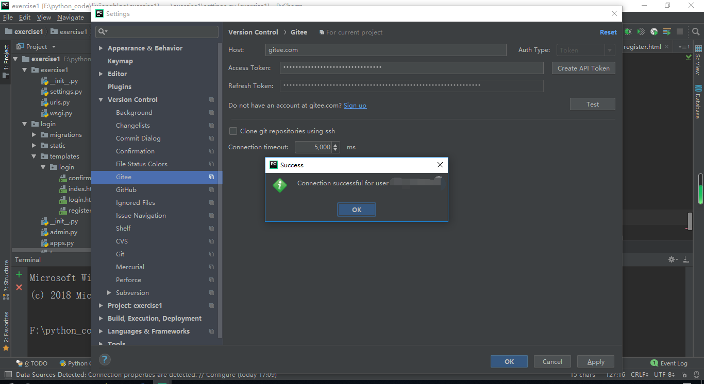Click the Create API Token button

(583, 68)
